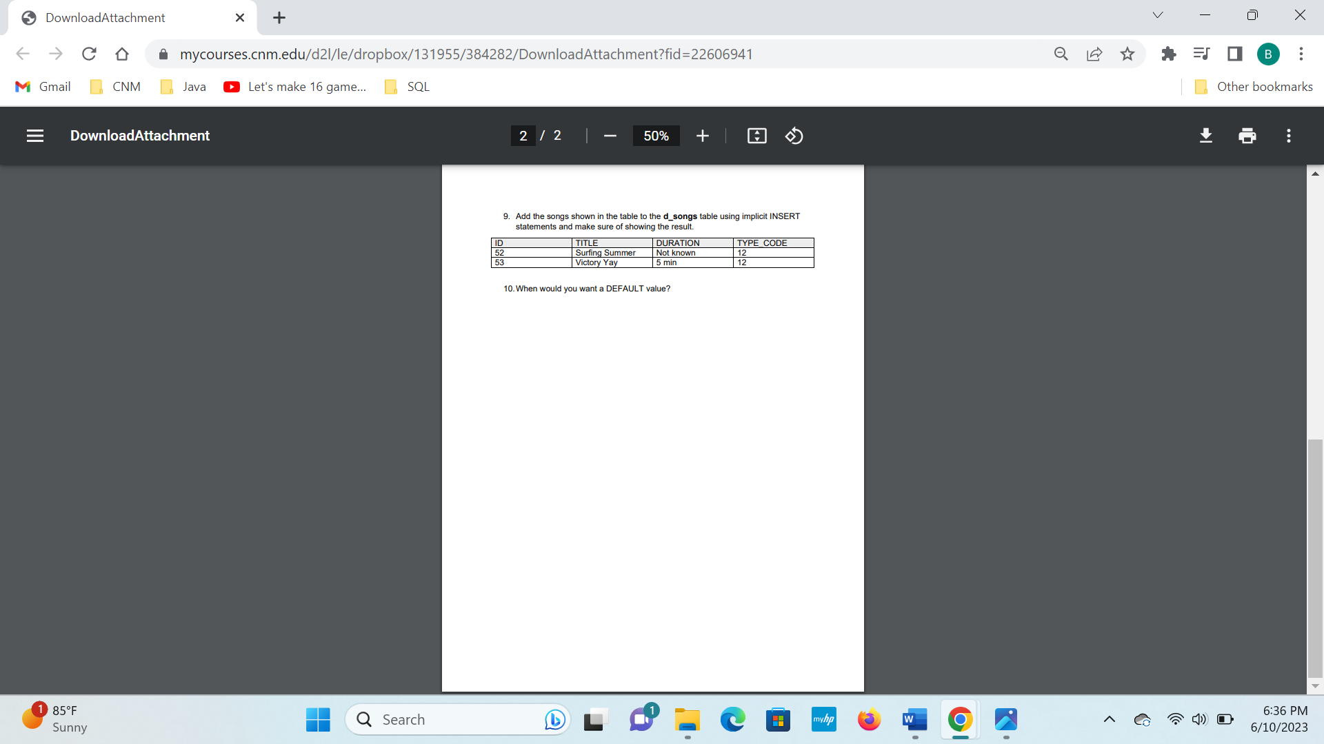Print the current document
This screenshot has height=744, width=1324.
(1247, 136)
